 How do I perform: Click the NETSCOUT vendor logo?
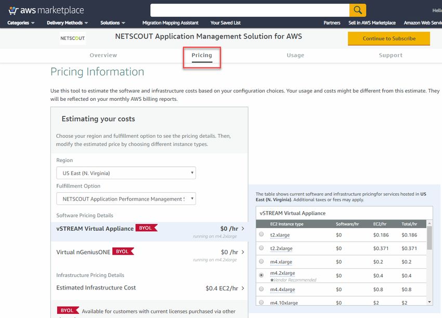pos(73,38)
